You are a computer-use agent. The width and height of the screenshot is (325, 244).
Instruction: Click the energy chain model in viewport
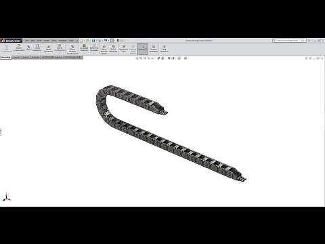171,134
